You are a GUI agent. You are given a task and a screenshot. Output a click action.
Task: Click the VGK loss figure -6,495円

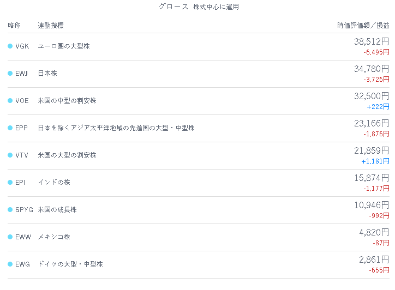[376, 52]
